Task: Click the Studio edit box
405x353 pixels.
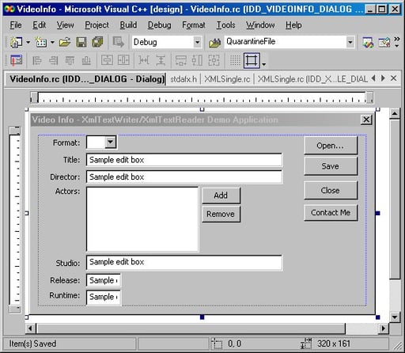Action: 184,263
